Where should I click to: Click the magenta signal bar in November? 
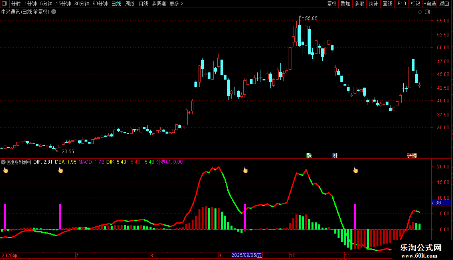pyautogui.click(x=355, y=217)
